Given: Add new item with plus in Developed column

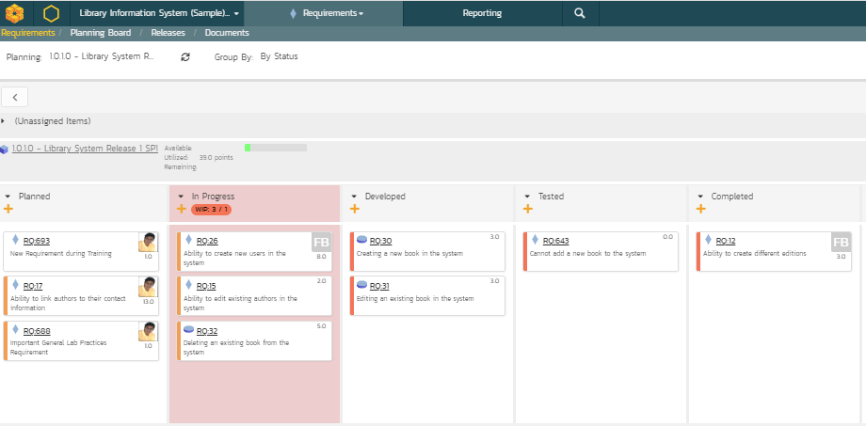Looking at the screenshot, I should (x=354, y=209).
